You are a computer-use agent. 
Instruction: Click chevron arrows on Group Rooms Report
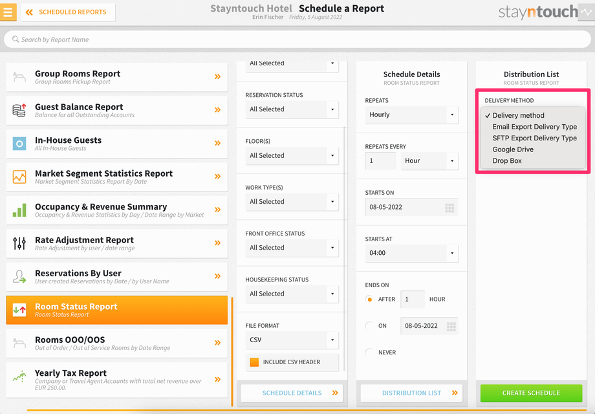217,76
